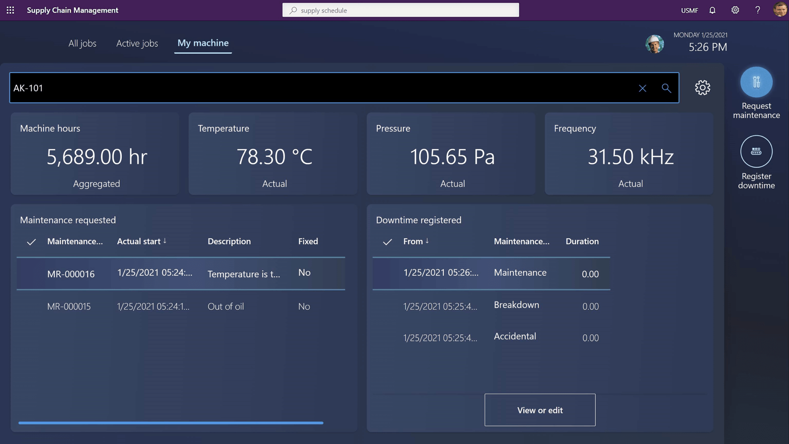
Task: Click the 5:26 PM clock display
Action: coord(708,47)
